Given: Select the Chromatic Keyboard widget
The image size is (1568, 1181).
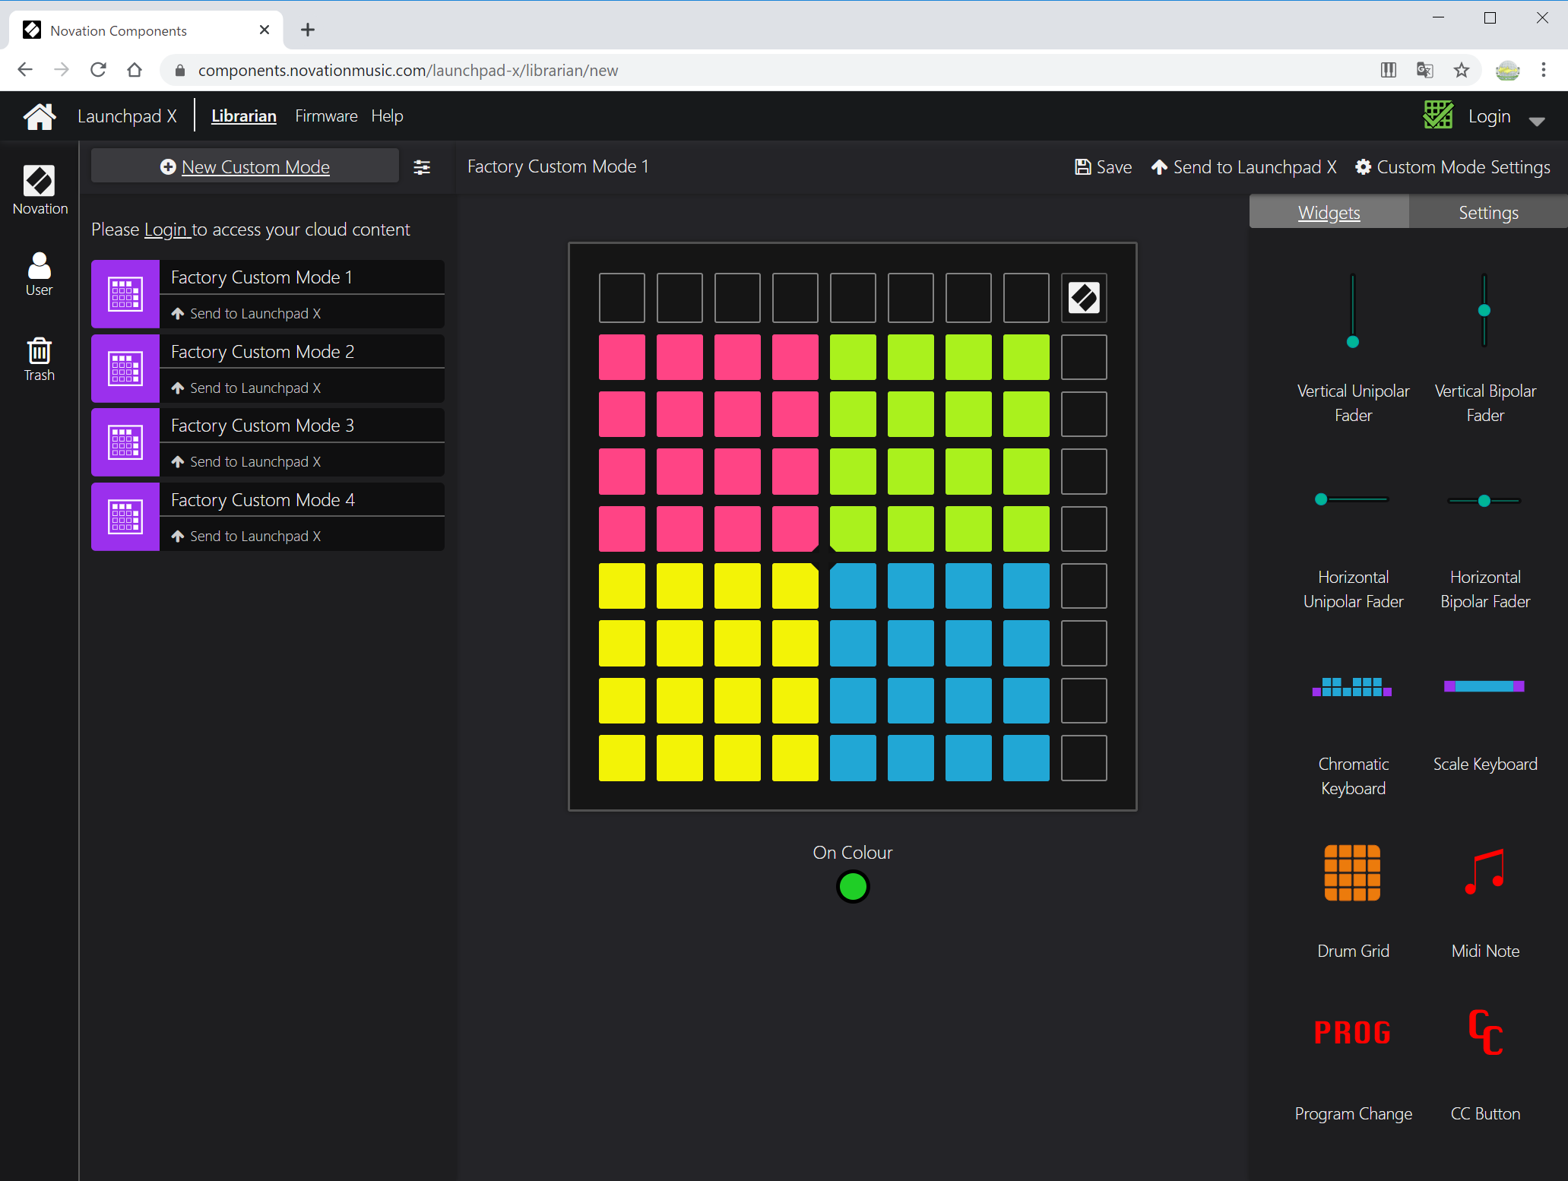Looking at the screenshot, I should tap(1352, 687).
